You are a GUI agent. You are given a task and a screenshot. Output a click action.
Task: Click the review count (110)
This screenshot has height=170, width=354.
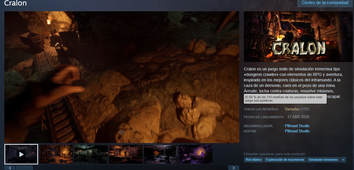[x=305, y=109]
